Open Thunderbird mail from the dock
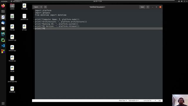 pyautogui.click(x=3, y=23)
